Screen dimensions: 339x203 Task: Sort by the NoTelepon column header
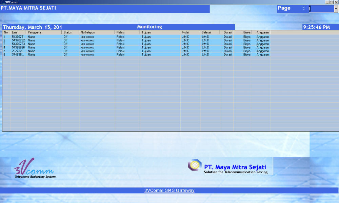[x=97, y=32]
